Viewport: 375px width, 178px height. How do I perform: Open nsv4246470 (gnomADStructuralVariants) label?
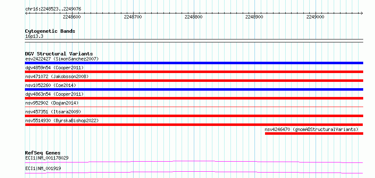[311, 129]
